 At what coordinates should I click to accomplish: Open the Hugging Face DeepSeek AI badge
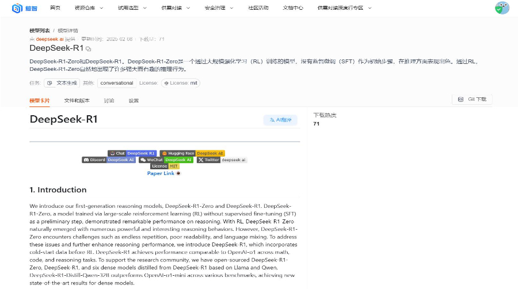coord(192,154)
